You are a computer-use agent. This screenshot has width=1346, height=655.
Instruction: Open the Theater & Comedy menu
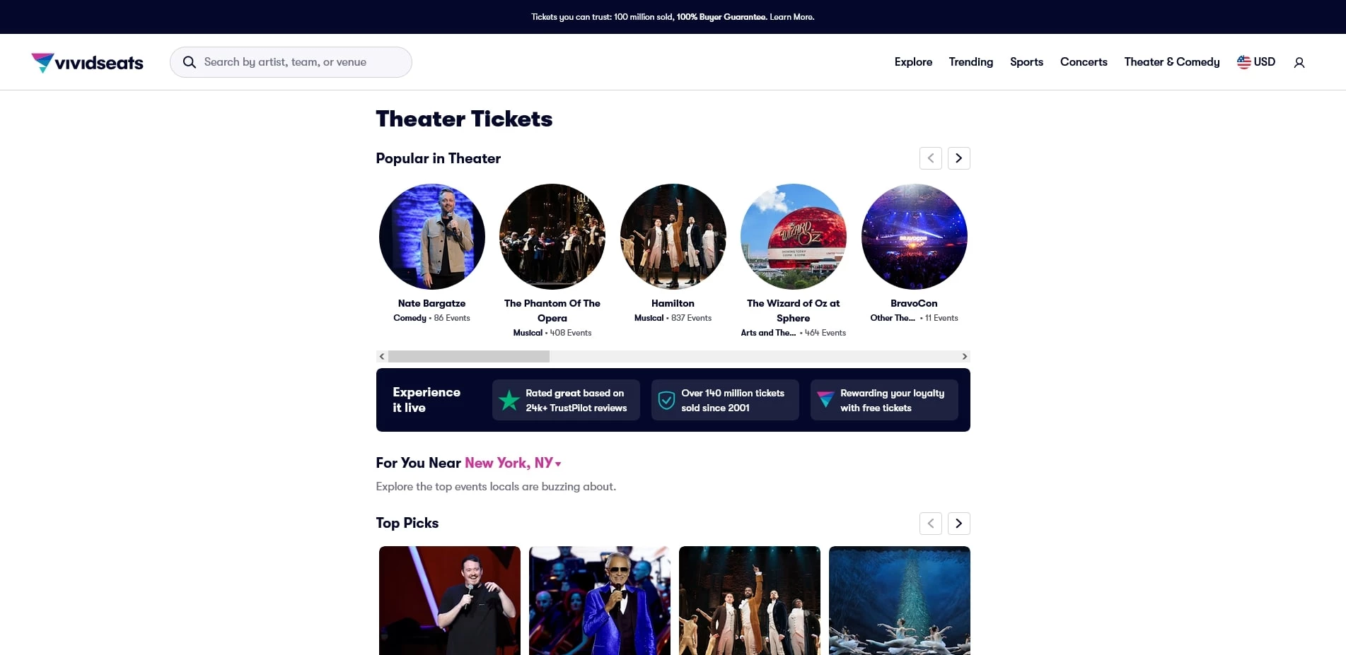[1172, 62]
